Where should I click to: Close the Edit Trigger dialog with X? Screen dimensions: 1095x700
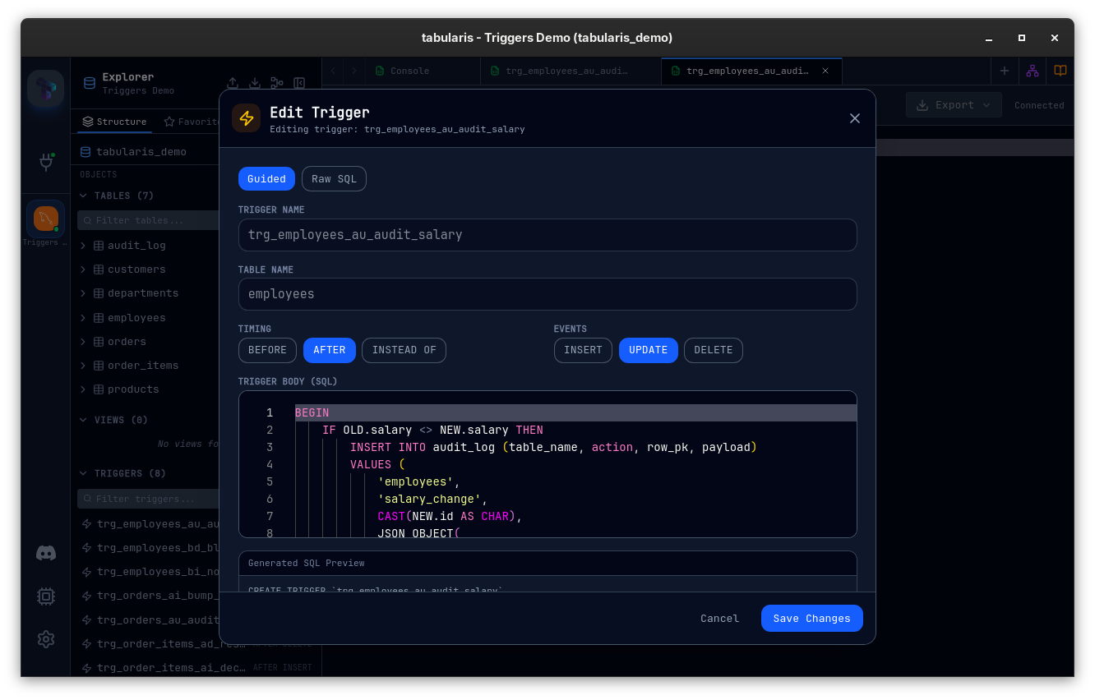(x=855, y=118)
